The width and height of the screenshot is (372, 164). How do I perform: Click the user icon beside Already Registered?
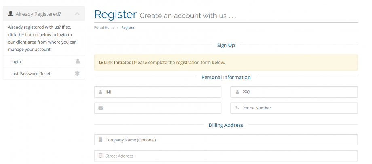pyautogui.click(x=11, y=14)
